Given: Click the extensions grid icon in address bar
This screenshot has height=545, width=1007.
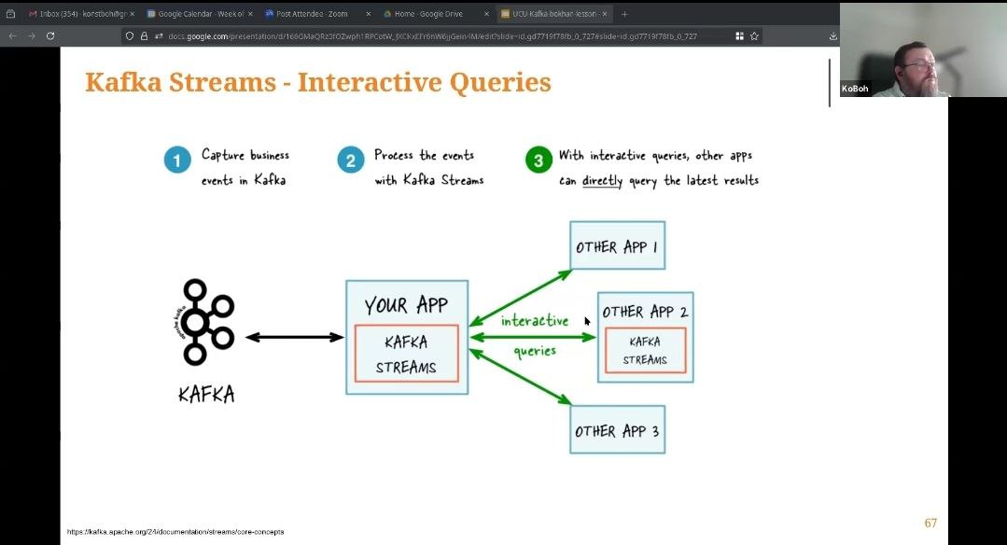Looking at the screenshot, I should click(x=739, y=36).
